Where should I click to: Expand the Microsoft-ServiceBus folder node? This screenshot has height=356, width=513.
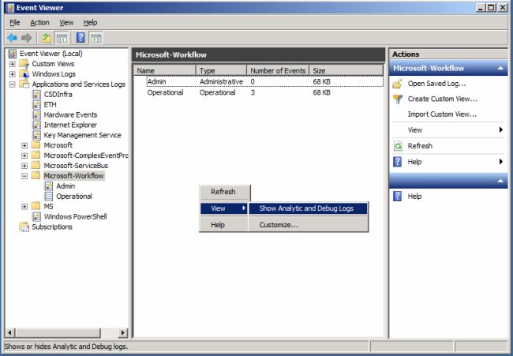point(24,166)
